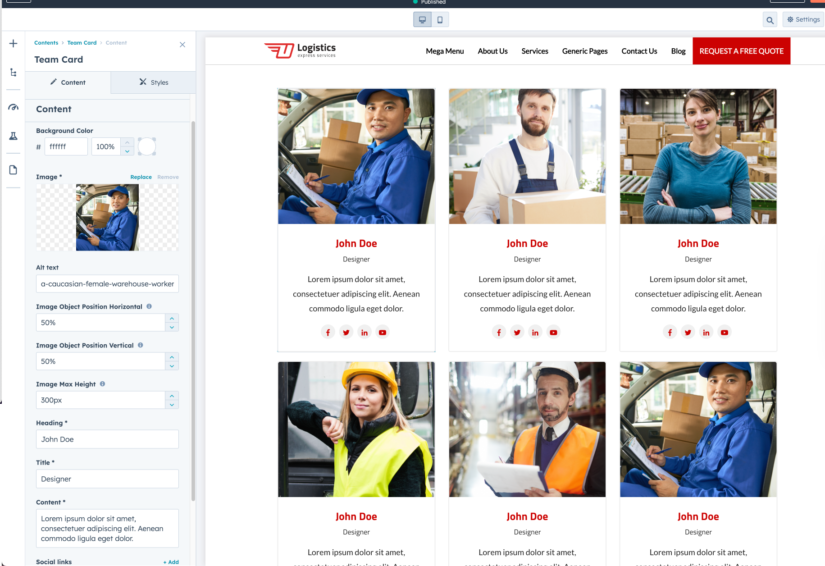Switch to the Styles tab

[x=153, y=82]
